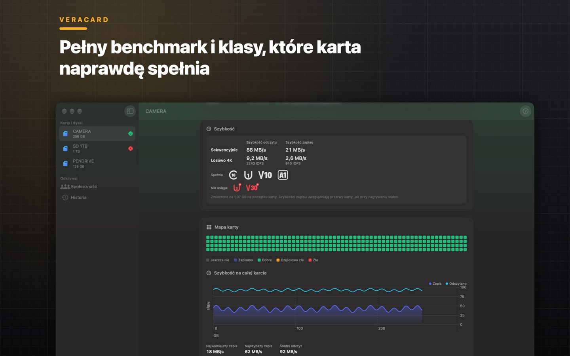Click the Karty i dyski sidebar header
The height and width of the screenshot is (356, 570).
click(x=71, y=123)
